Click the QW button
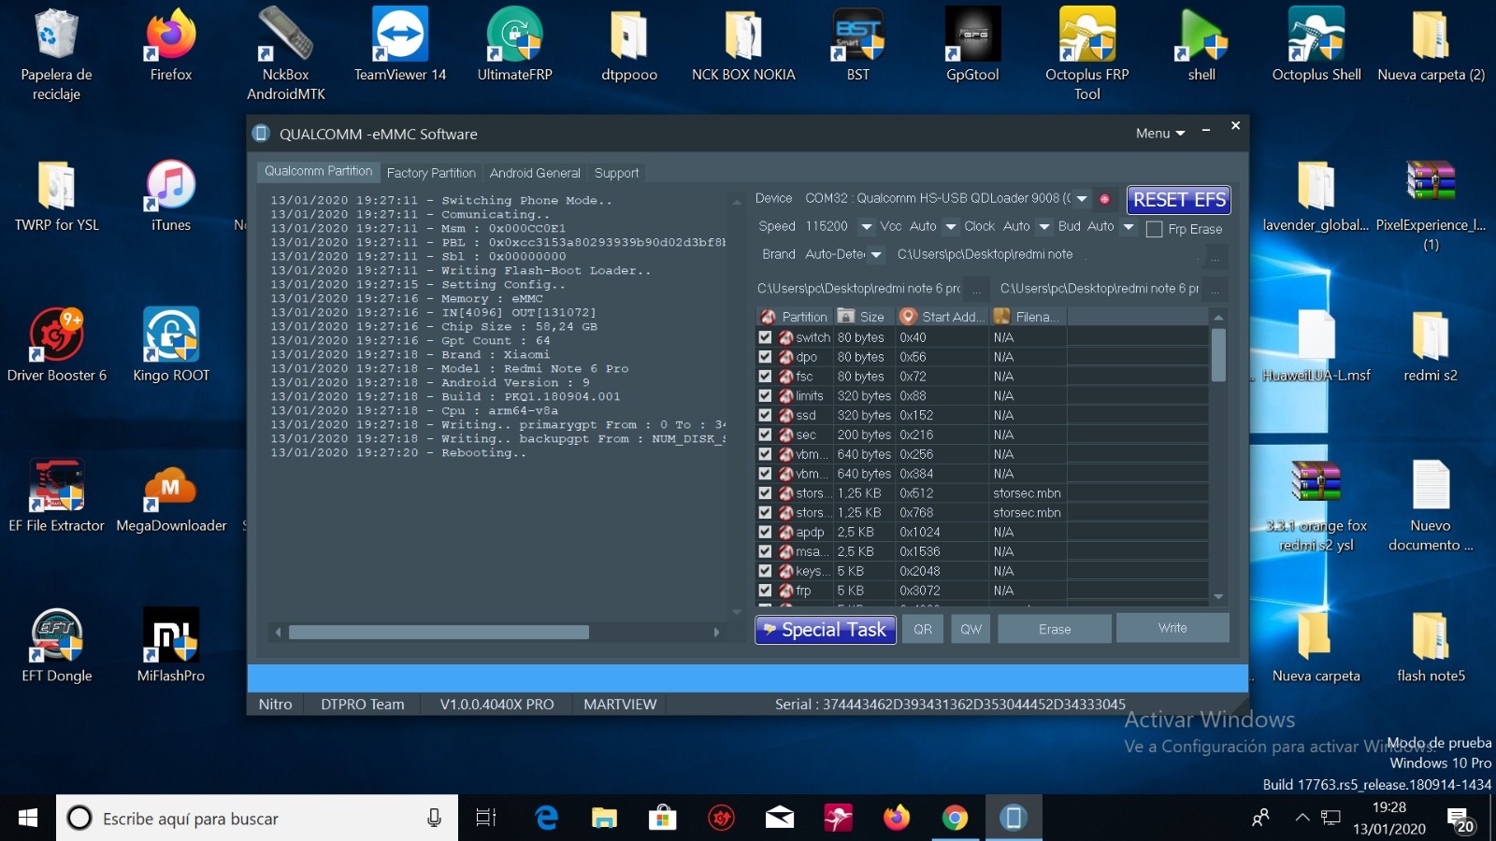 [x=971, y=629]
